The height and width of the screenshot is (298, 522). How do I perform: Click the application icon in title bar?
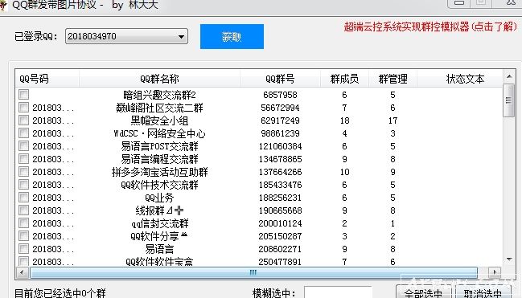[x=3, y=5]
